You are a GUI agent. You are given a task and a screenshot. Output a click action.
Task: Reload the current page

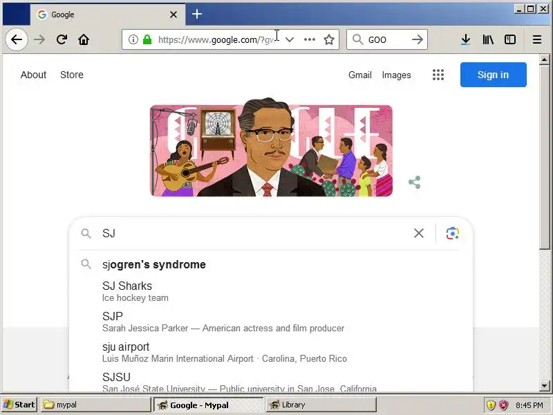coord(62,39)
